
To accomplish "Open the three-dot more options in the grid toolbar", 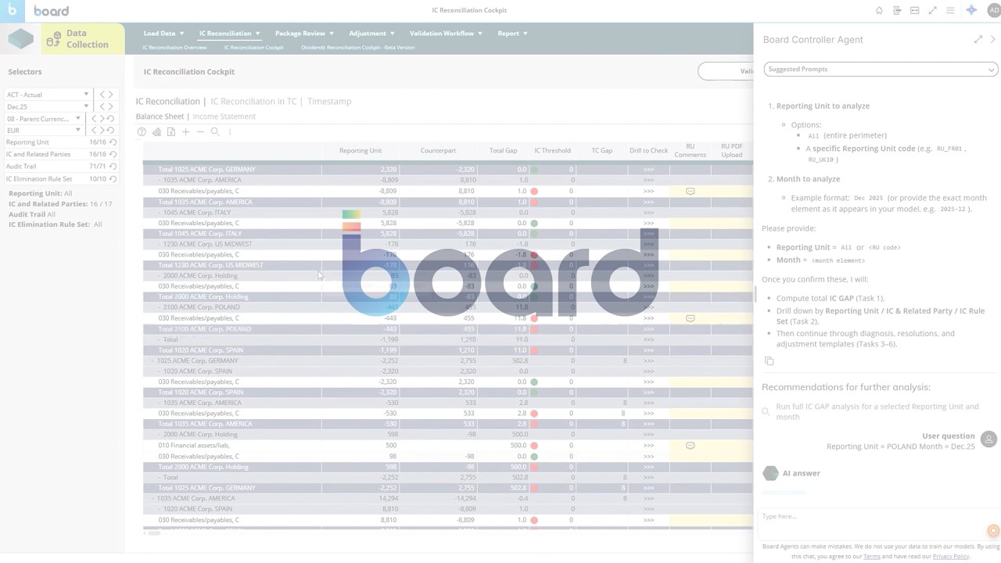I will [x=229, y=132].
